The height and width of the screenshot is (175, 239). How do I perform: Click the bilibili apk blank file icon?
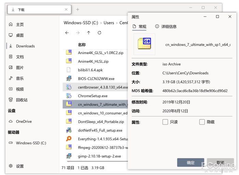click(69, 70)
